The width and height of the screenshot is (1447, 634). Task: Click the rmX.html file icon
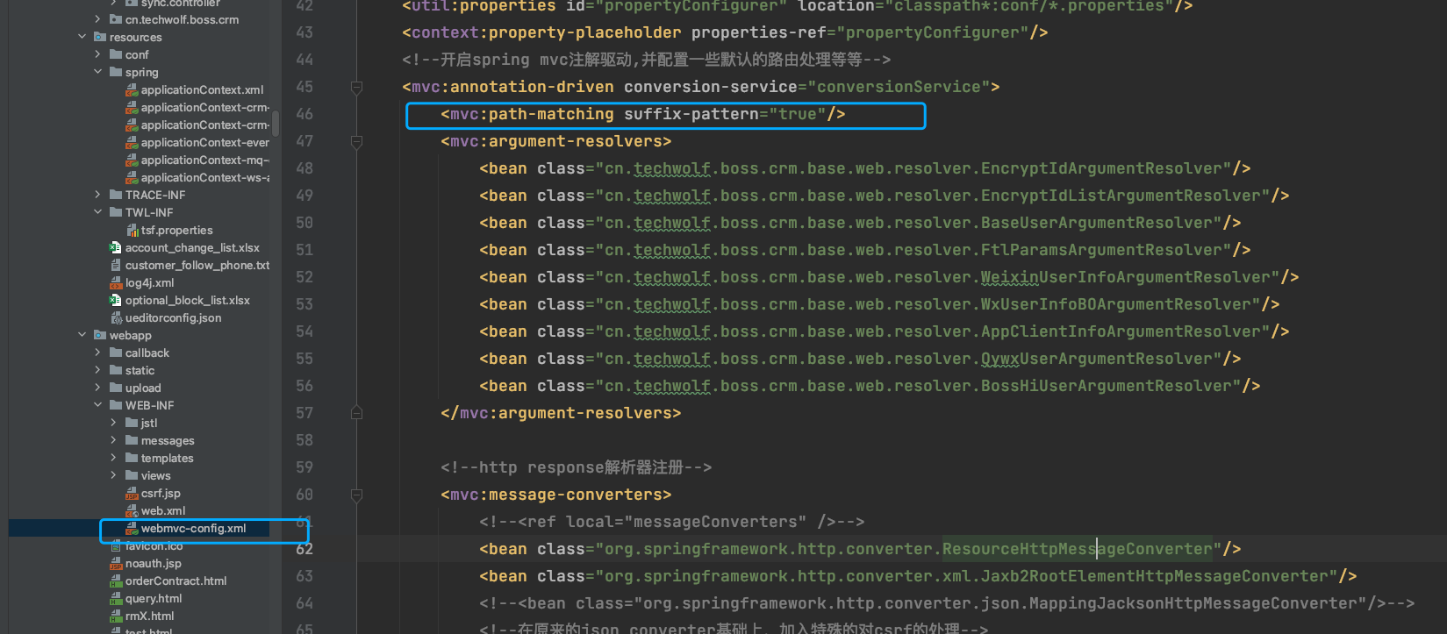coord(116,616)
